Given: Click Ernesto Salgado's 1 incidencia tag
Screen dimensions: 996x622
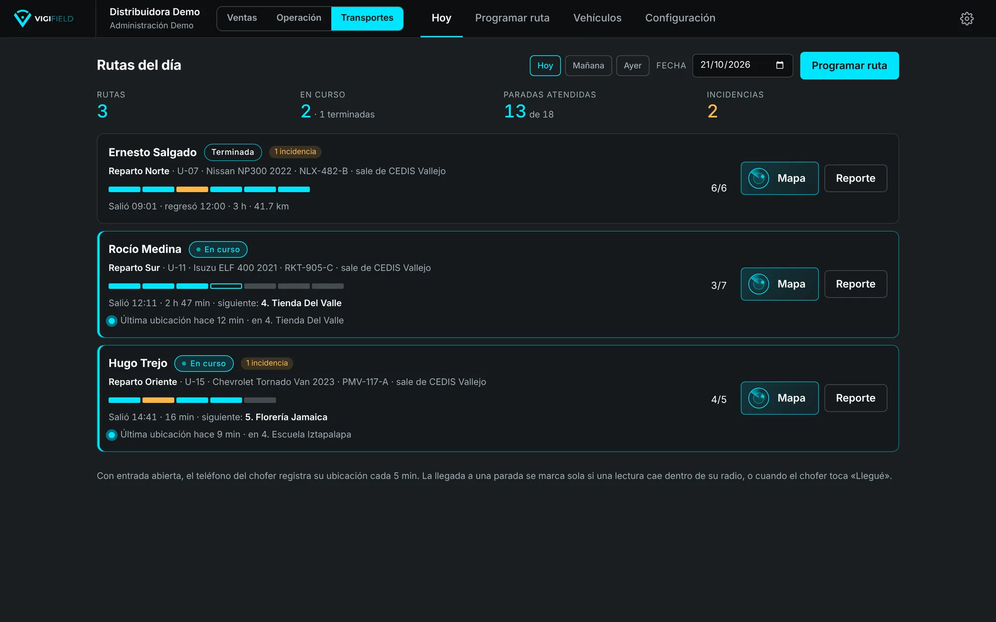Looking at the screenshot, I should pyautogui.click(x=295, y=152).
